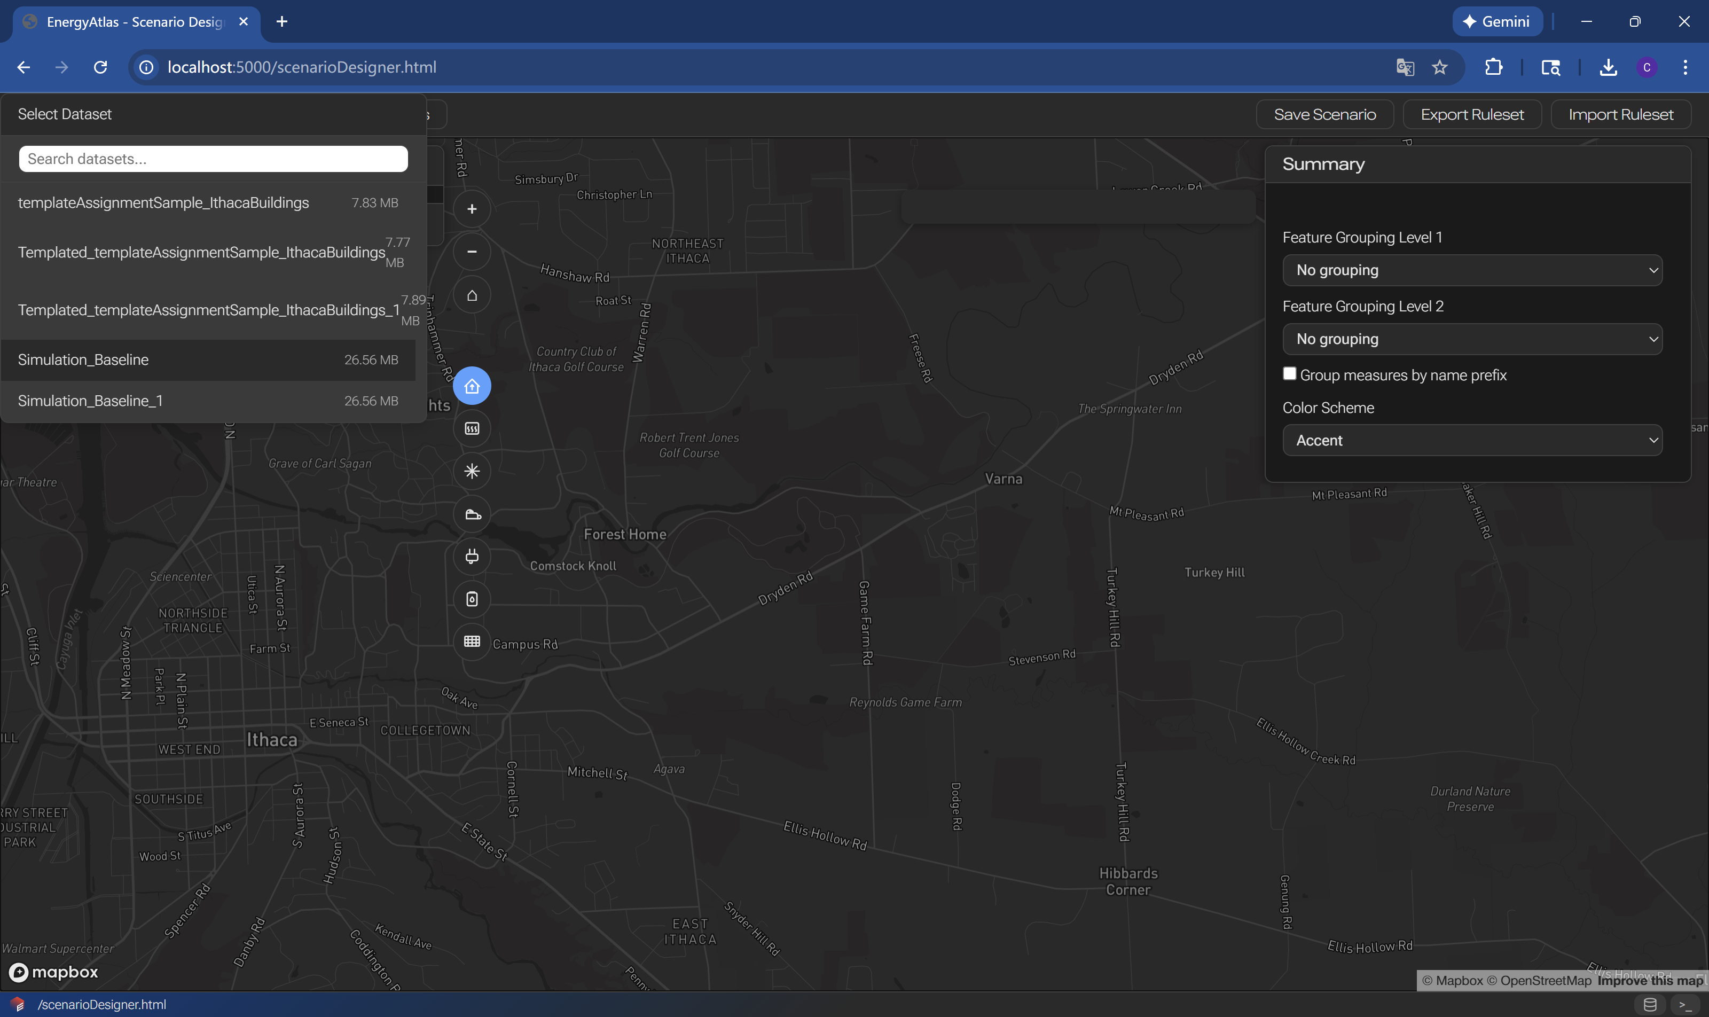Click the electric plug icon on the map toolbar
This screenshot has height=1017, width=1709.
(472, 556)
